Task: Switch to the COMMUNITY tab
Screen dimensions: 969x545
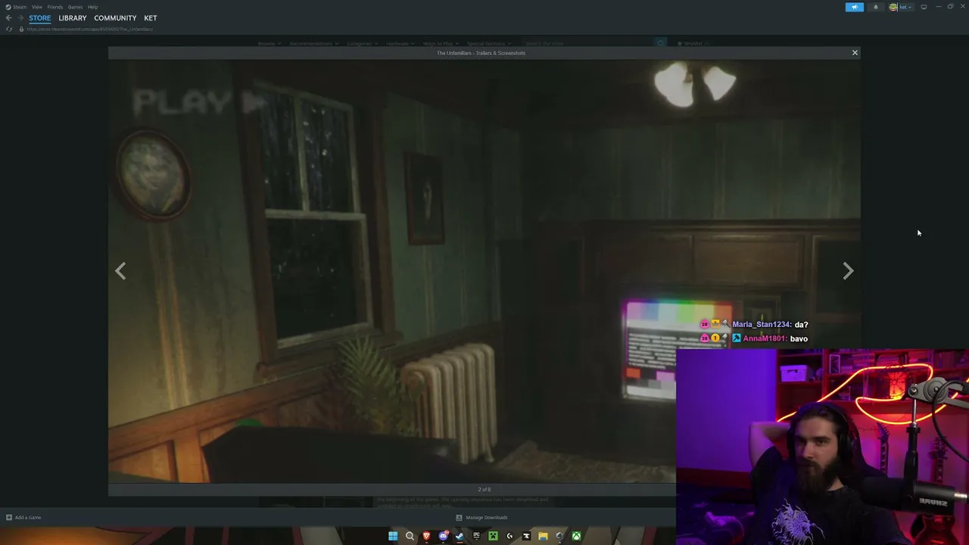Action: [x=115, y=18]
